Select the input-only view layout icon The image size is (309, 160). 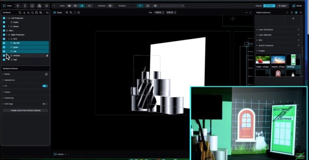click(75, 6)
